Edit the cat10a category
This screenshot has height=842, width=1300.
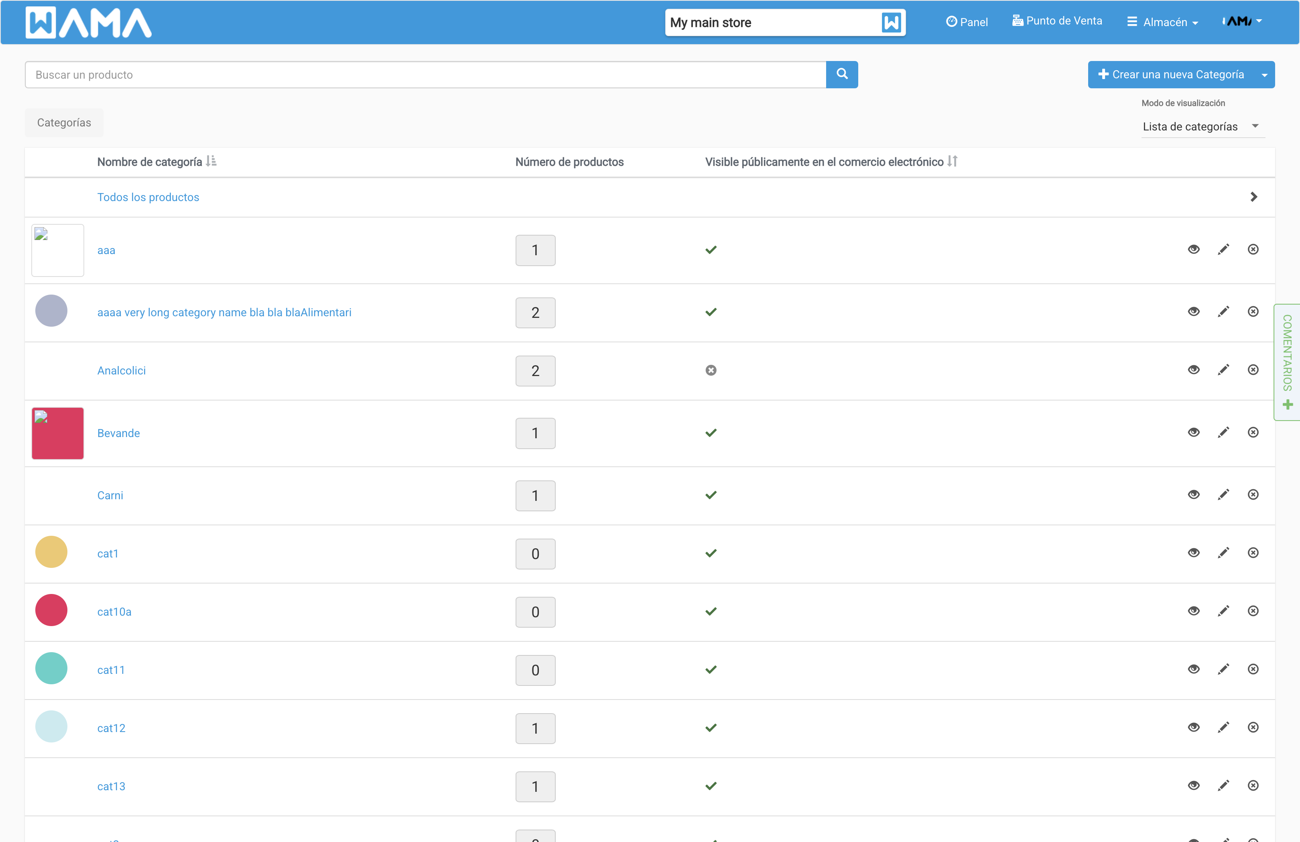pyautogui.click(x=1223, y=611)
